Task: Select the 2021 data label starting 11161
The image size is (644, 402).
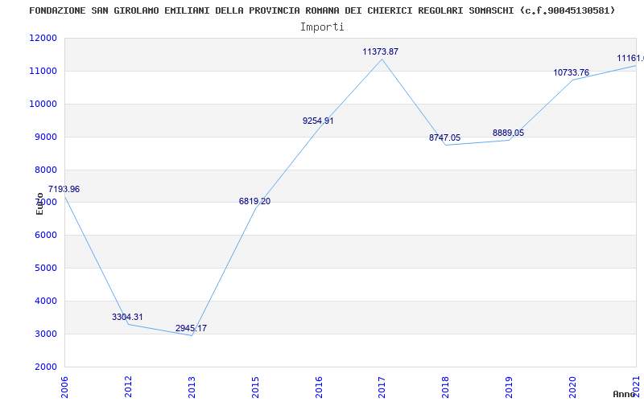Action: 630,58
